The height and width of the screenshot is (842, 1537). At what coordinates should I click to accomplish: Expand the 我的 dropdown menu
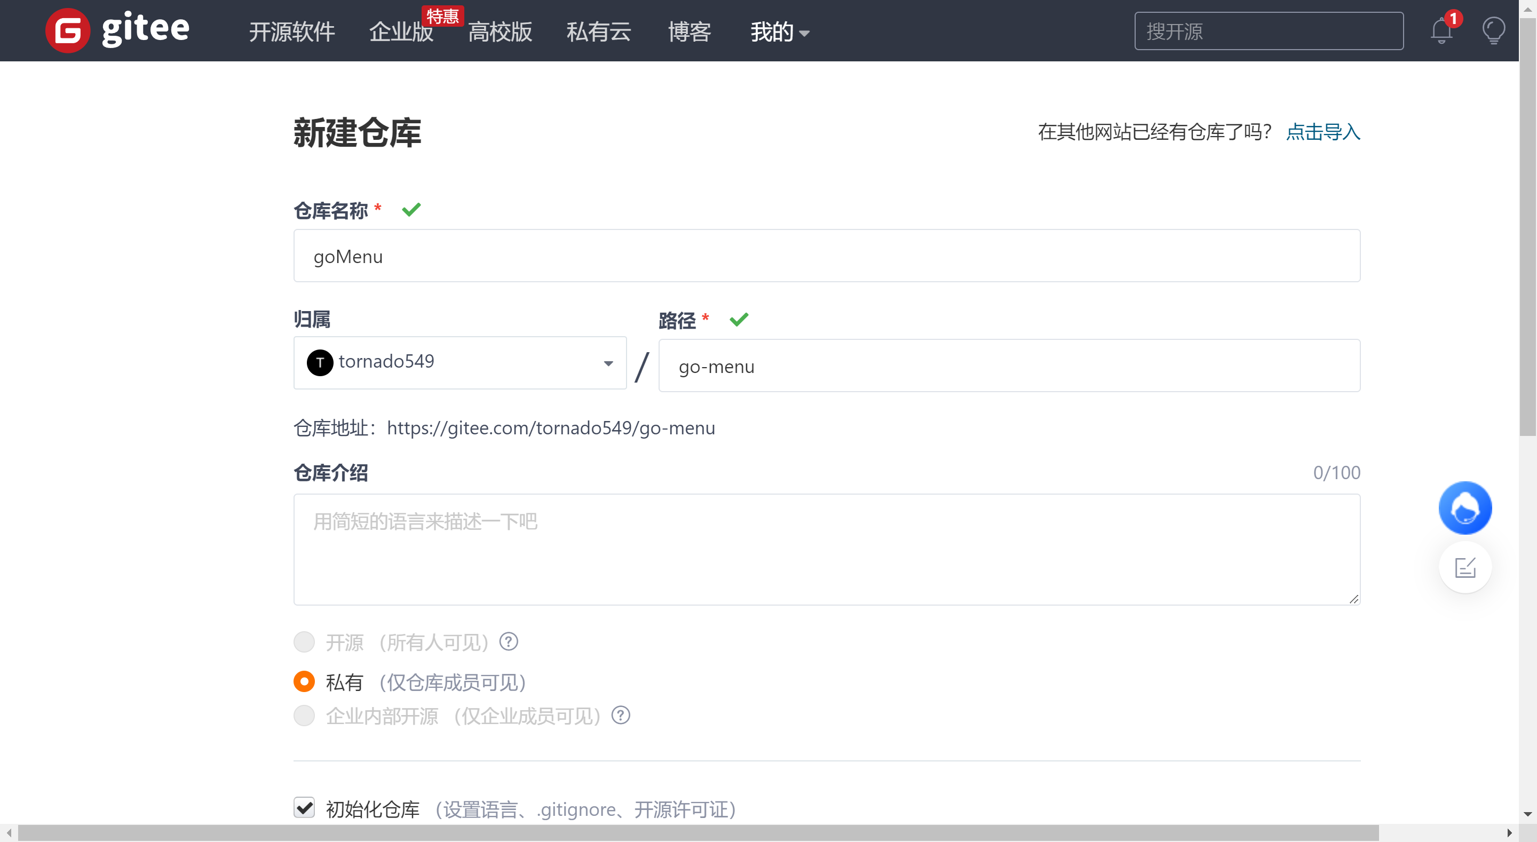(x=779, y=31)
